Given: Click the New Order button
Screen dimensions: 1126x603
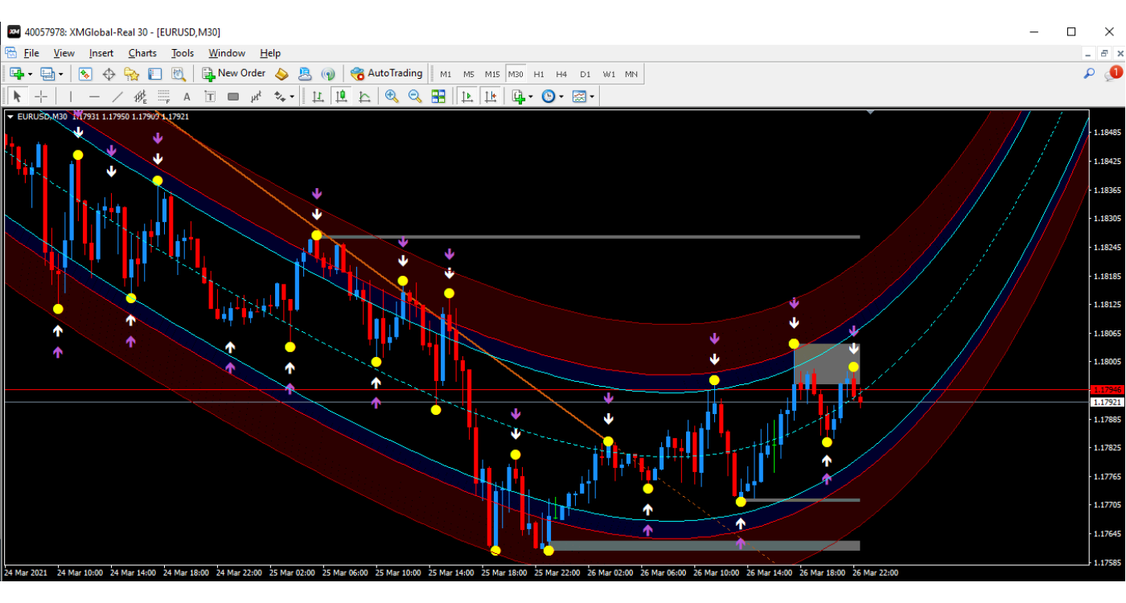Looking at the screenshot, I should (233, 74).
